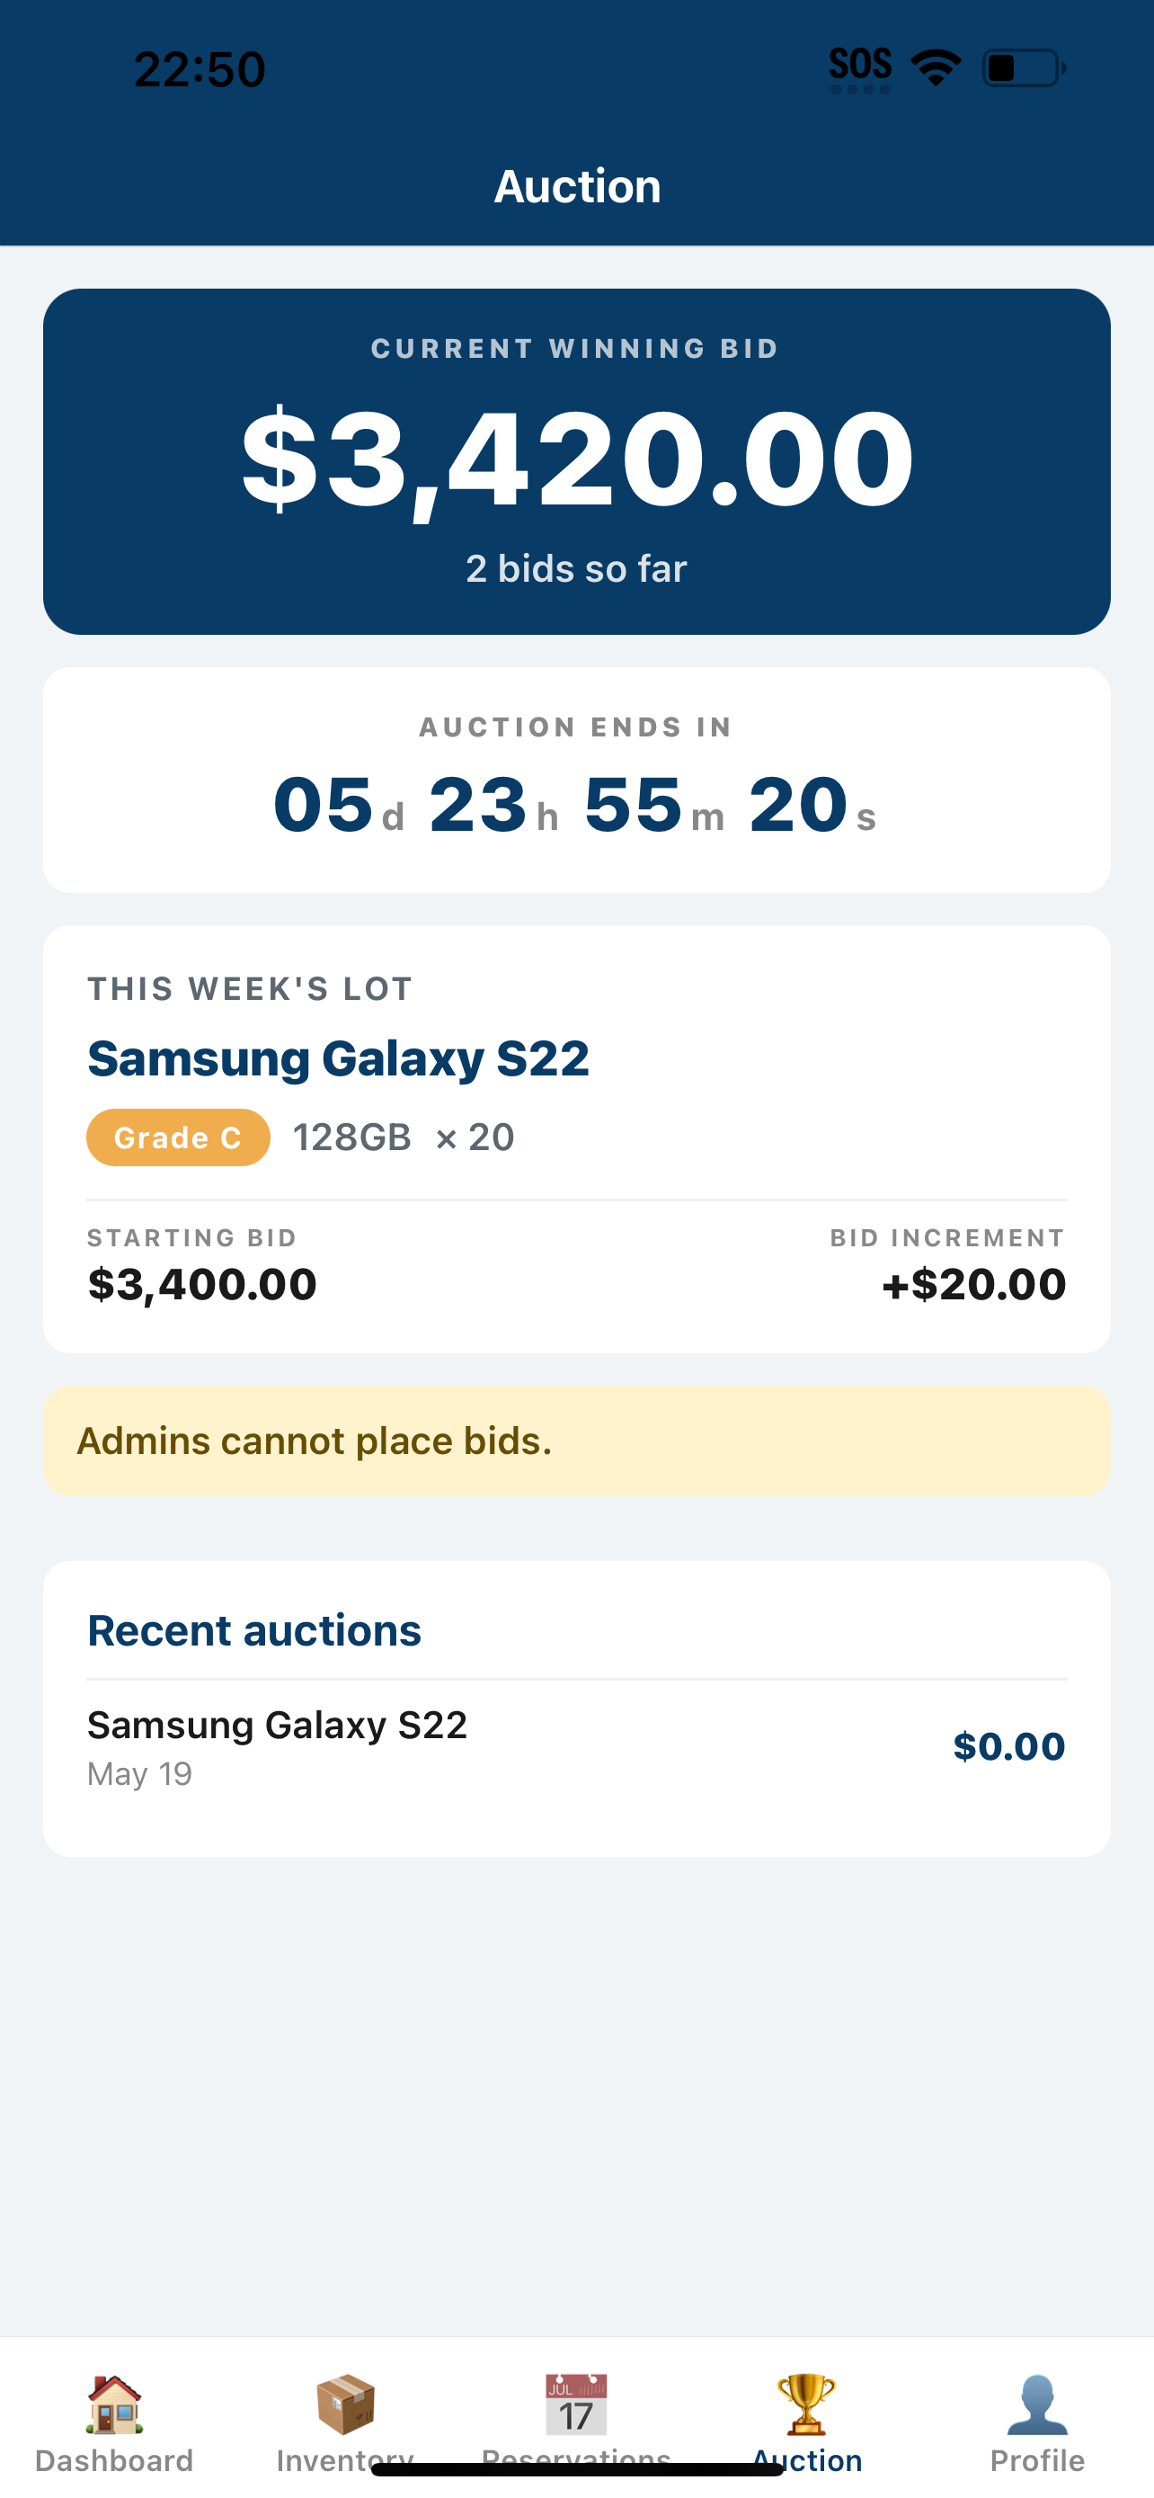1154x2498 pixels.
Task: Tap the auction countdown timer
Action: (576, 805)
